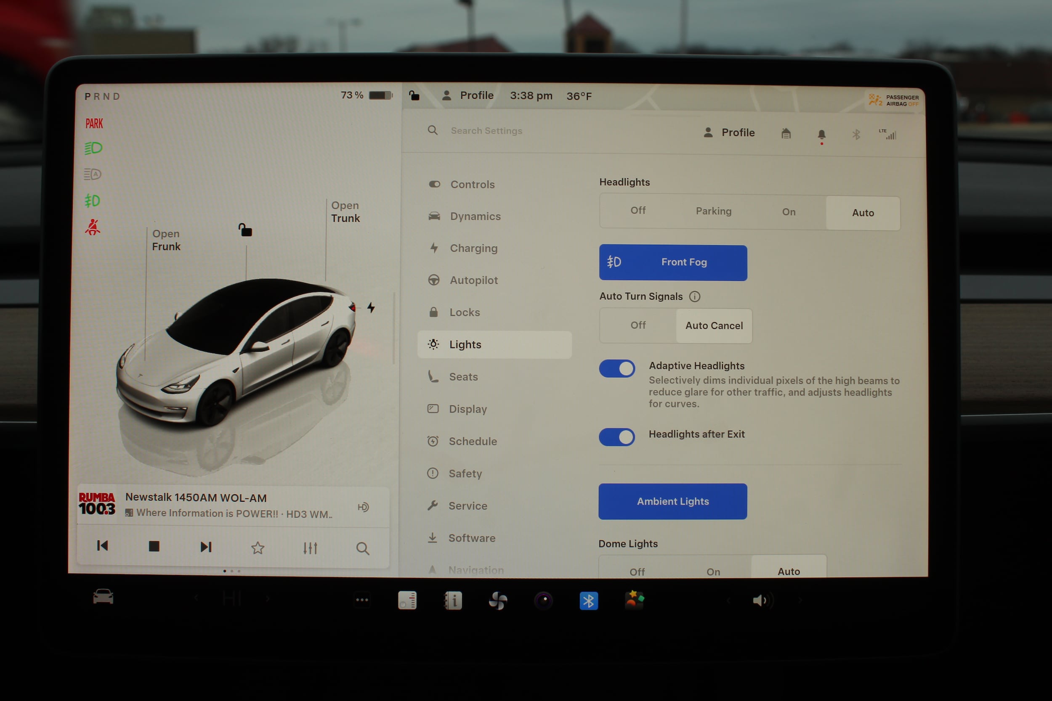Image resolution: width=1052 pixels, height=701 pixels.
Task: Toggle the Front Fog button
Action: click(673, 262)
